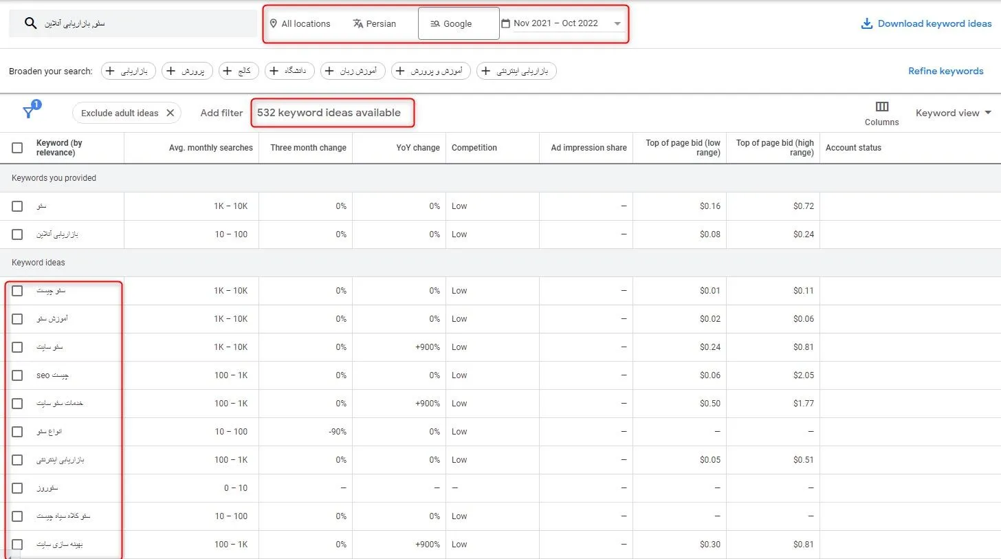
Task: Open the filter funnel icon
Action: click(x=28, y=113)
